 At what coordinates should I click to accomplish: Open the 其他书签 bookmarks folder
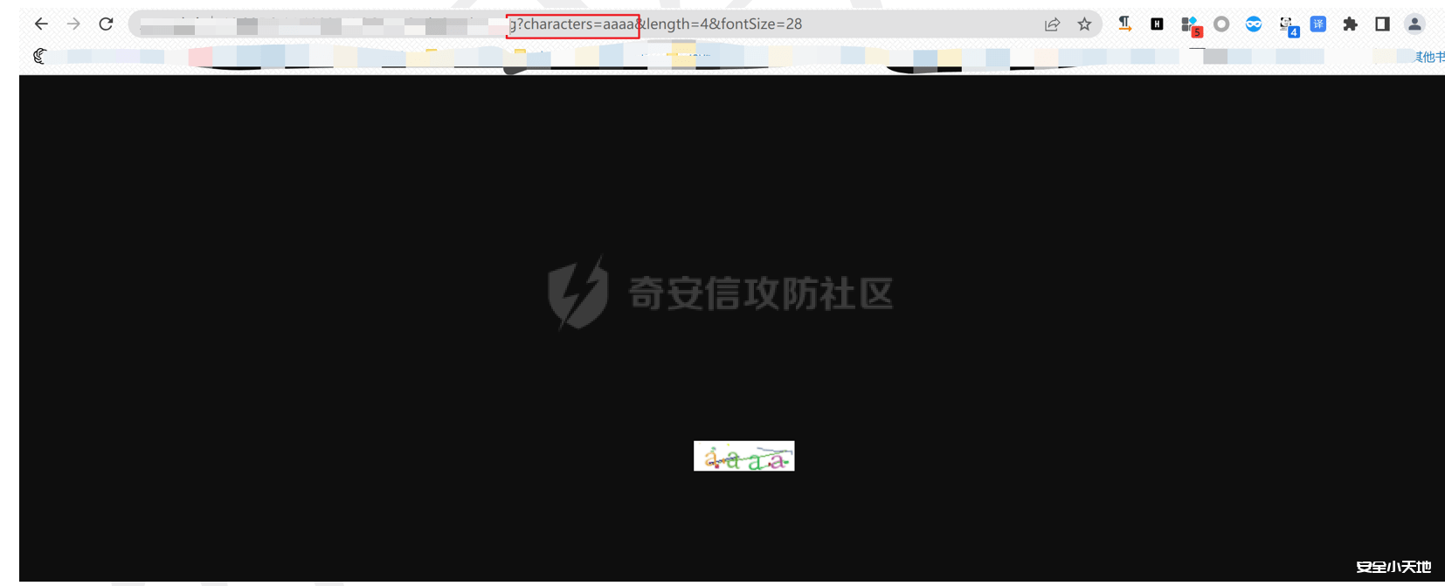pos(1429,57)
